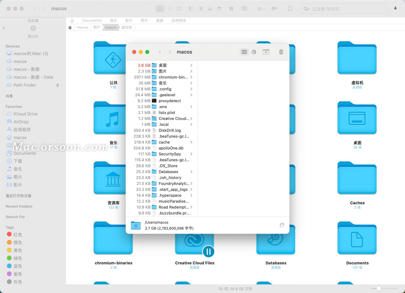Switch main window to list view
405x293 pixels.
[x=170, y=9]
